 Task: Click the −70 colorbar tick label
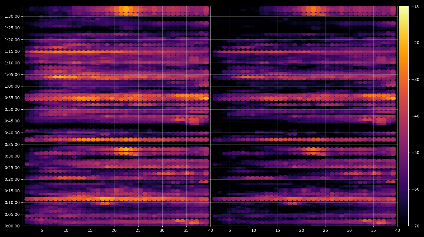[x=416, y=226]
